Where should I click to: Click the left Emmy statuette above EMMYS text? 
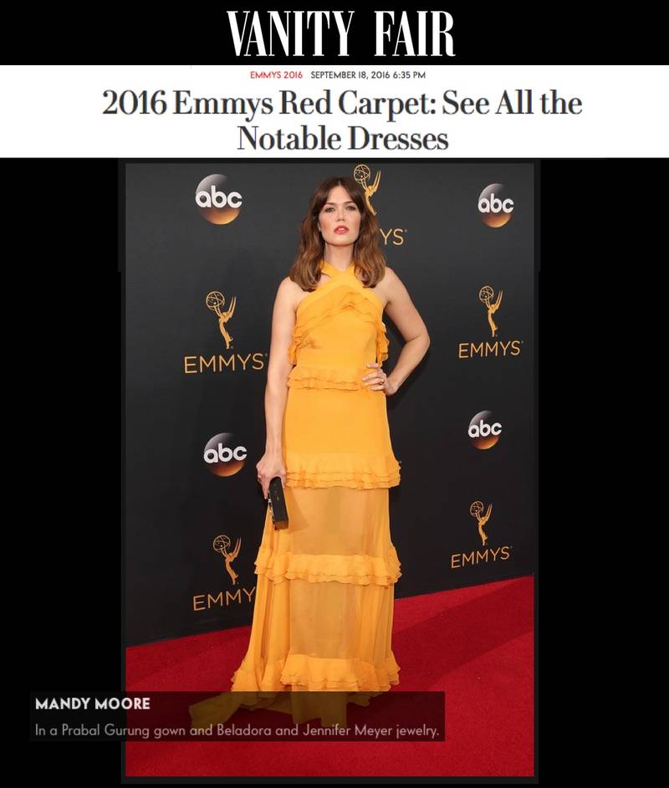(221, 320)
